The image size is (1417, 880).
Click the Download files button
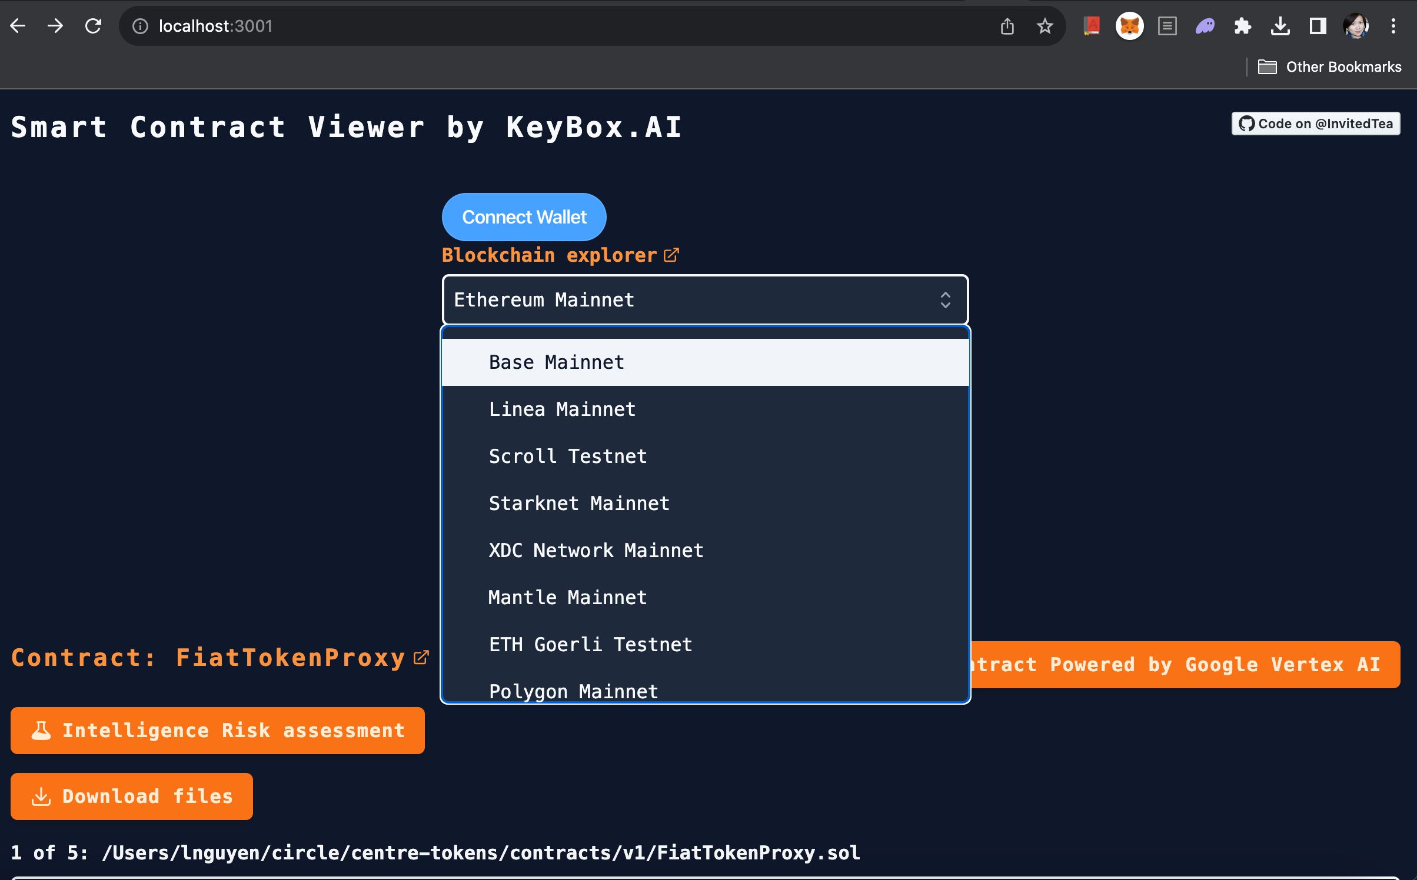coord(132,796)
